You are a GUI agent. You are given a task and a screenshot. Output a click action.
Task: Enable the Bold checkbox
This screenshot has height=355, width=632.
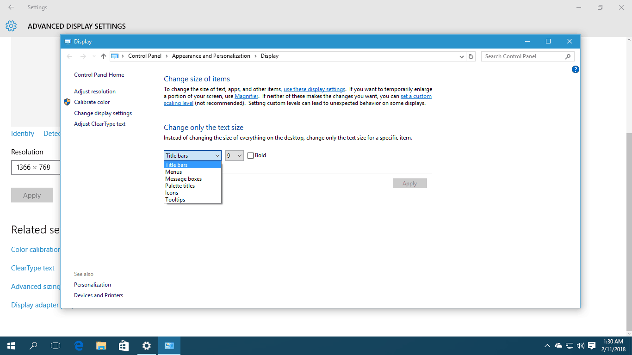250,155
